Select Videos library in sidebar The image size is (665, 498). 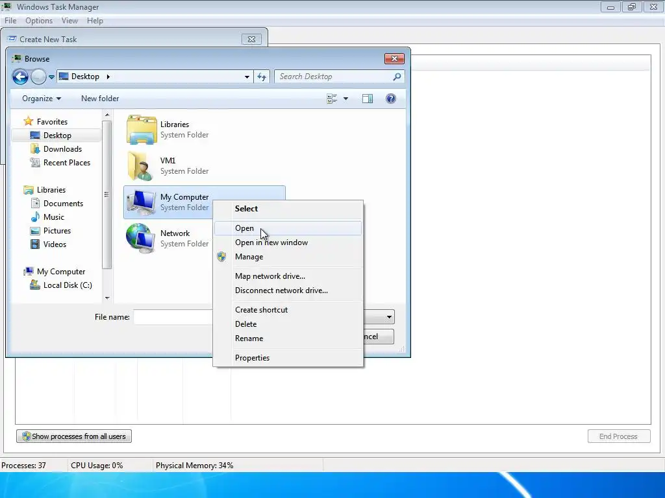55,244
